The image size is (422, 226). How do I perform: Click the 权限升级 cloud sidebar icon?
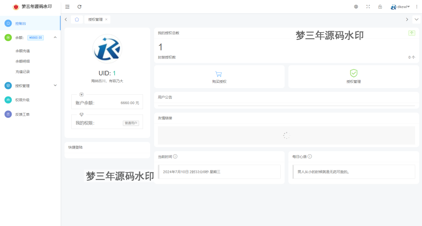8,100
